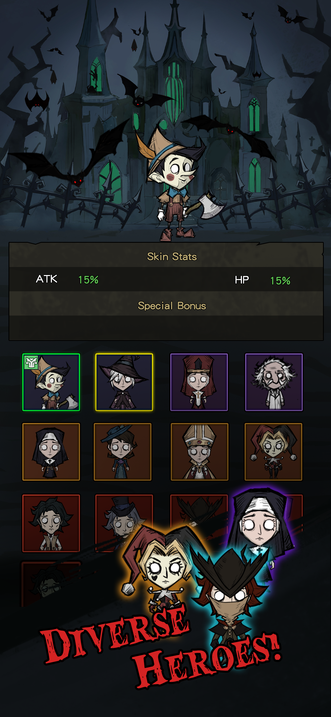Screen dimensions: 331x717
Task: Select the dark-haired hero in red frame
Action: pos(51,523)
